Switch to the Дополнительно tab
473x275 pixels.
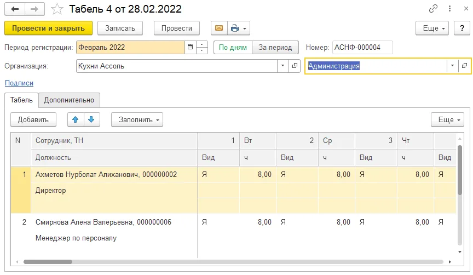[x=69, y=100]
